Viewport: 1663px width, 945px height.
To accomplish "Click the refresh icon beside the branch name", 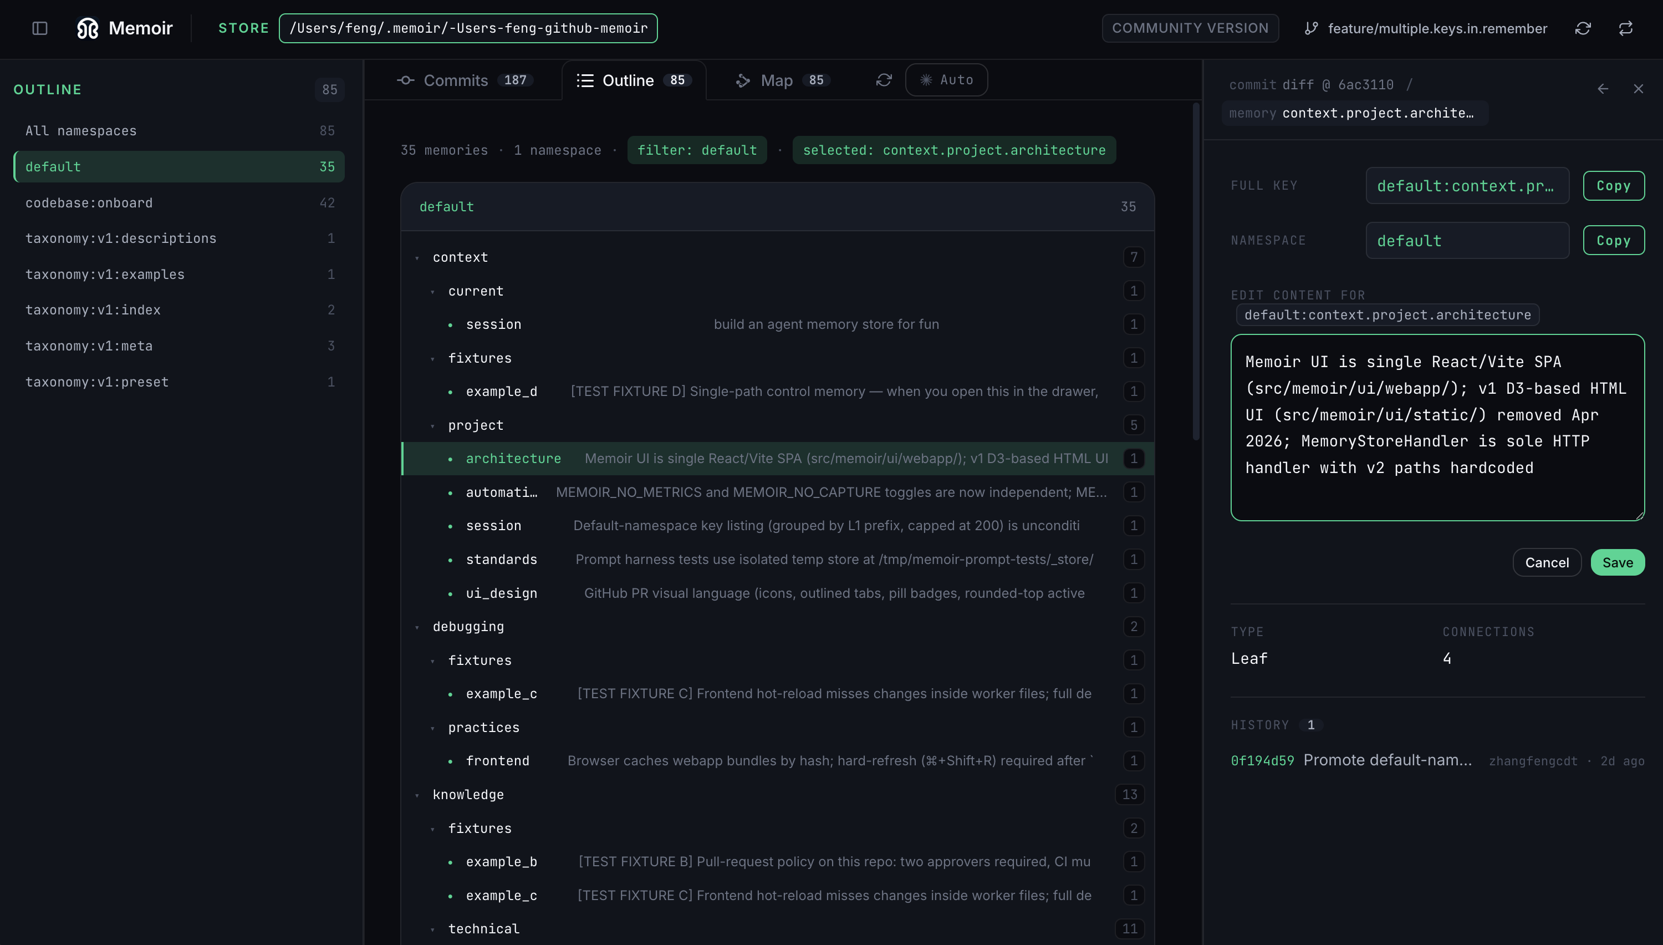I will (1583, 28).
